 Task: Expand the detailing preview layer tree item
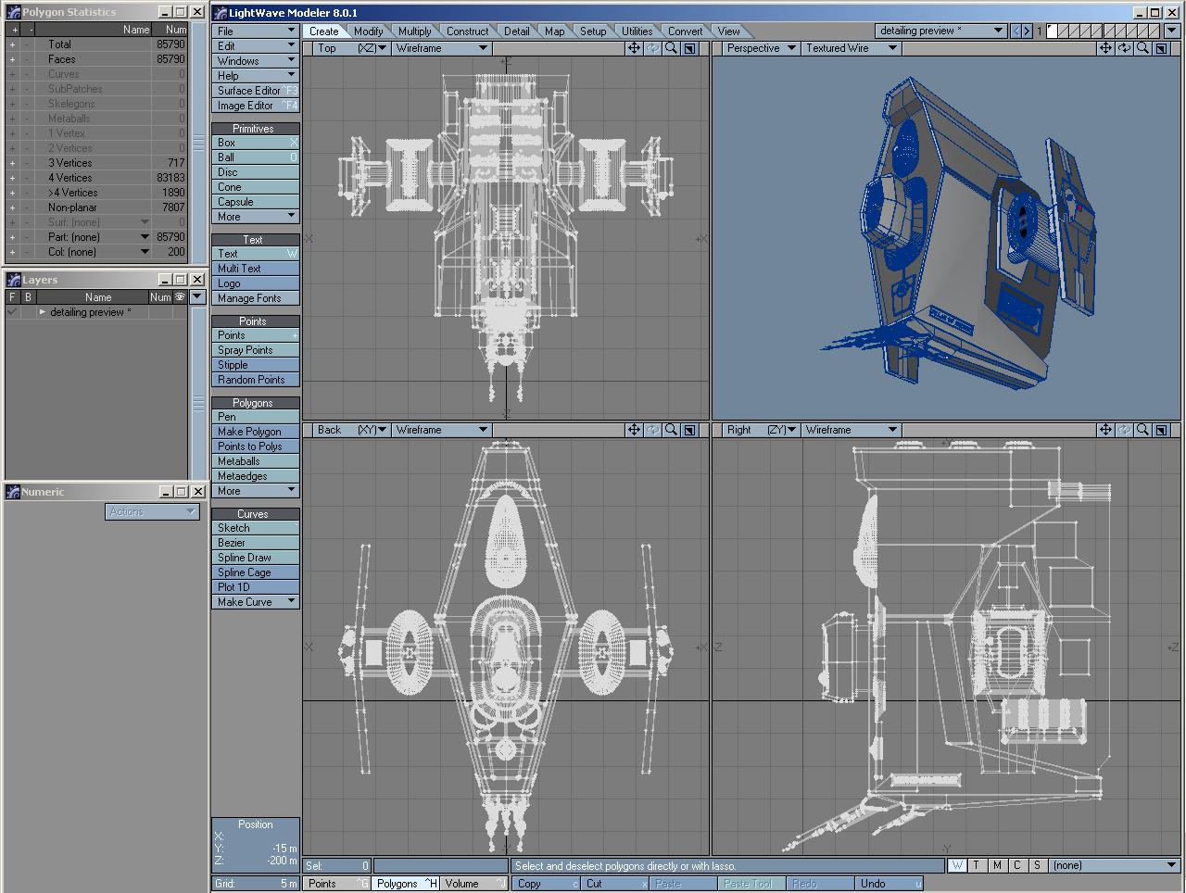42,312
